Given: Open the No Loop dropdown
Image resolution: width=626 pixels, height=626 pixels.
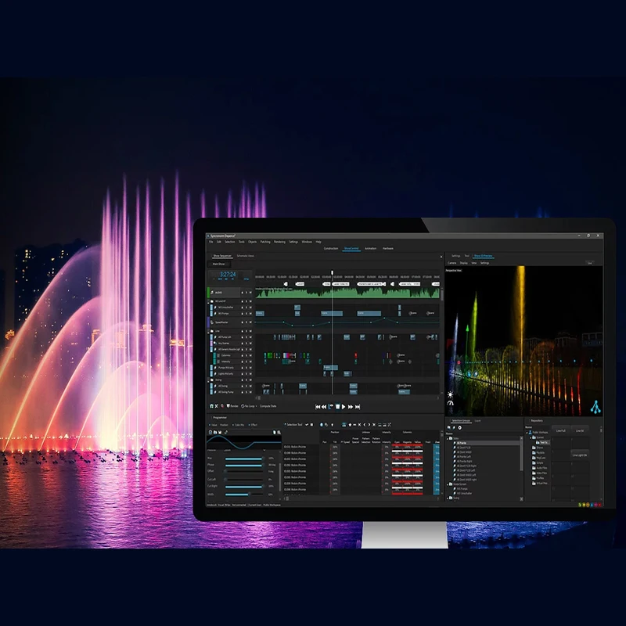Looking at the screenshot, I should [x=249, y=406].
